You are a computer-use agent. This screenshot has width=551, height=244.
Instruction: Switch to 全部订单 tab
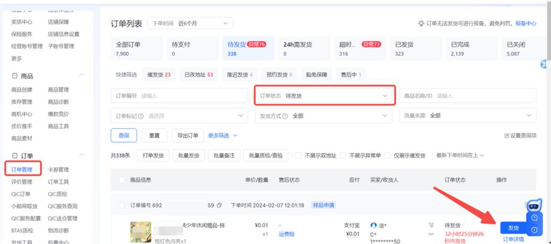coord(137,48)
